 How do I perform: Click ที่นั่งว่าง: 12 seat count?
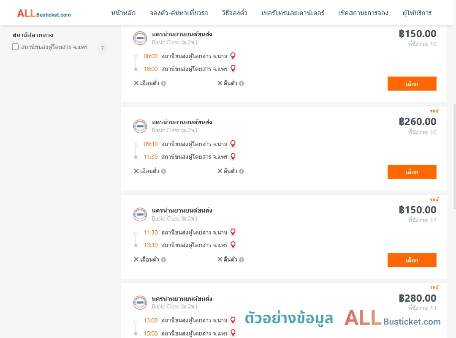pyautogui.click(x=422, y=221)
